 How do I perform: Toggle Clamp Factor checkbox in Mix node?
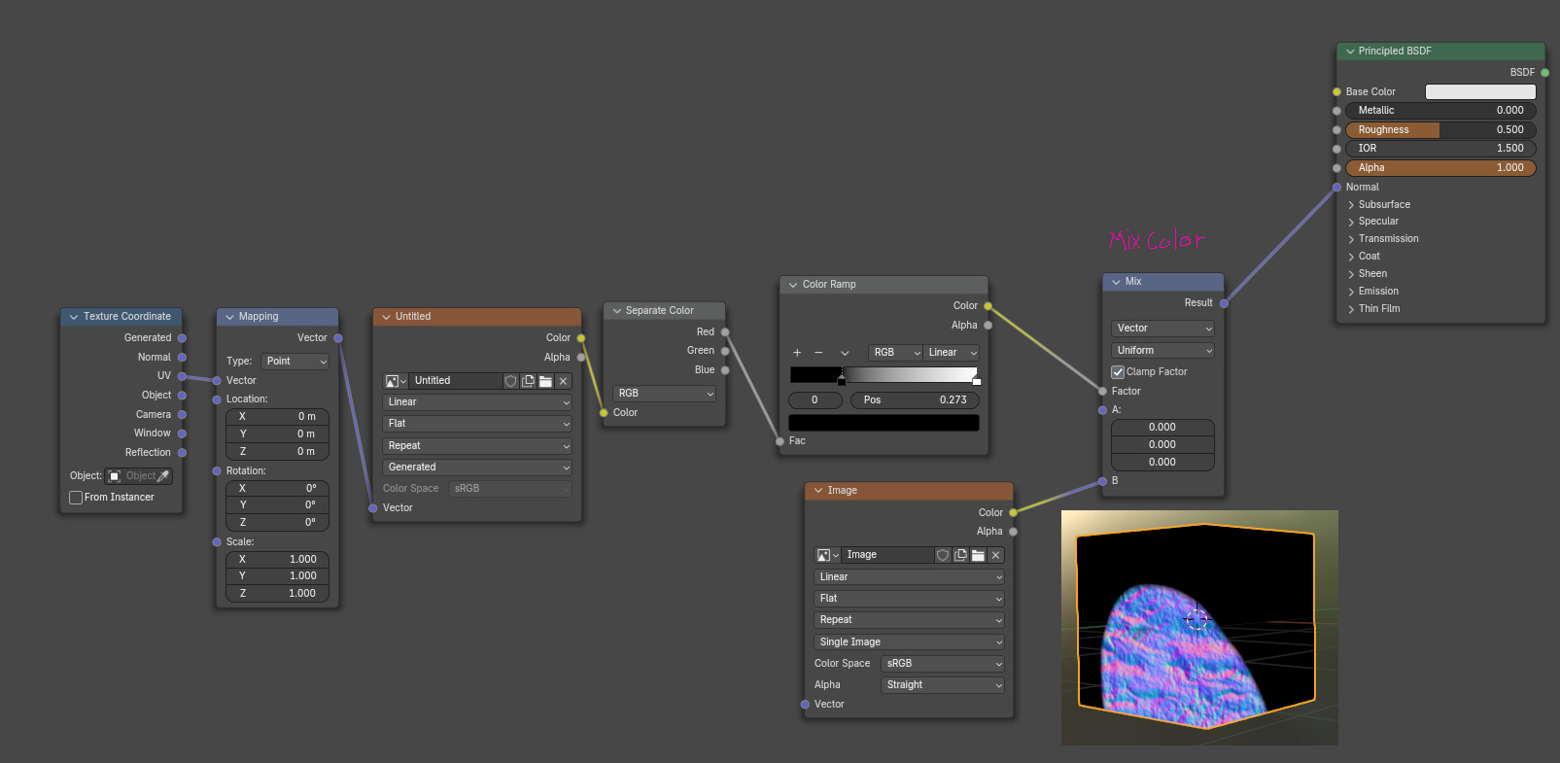(1118, 372)
